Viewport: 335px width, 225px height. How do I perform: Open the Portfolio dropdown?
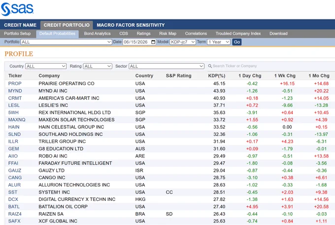(66, 42)
